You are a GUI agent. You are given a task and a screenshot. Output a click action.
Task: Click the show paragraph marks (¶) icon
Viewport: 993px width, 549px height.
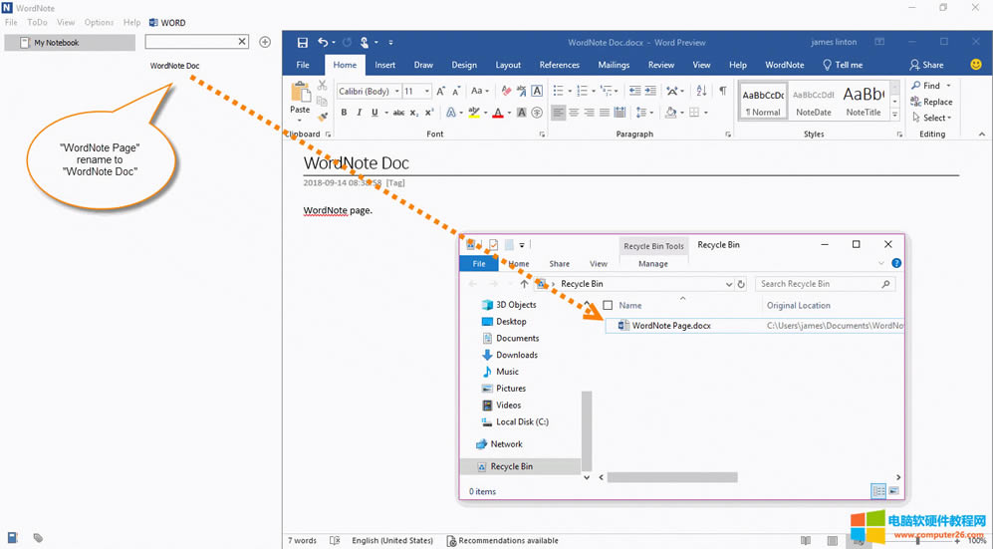point(722,91)
